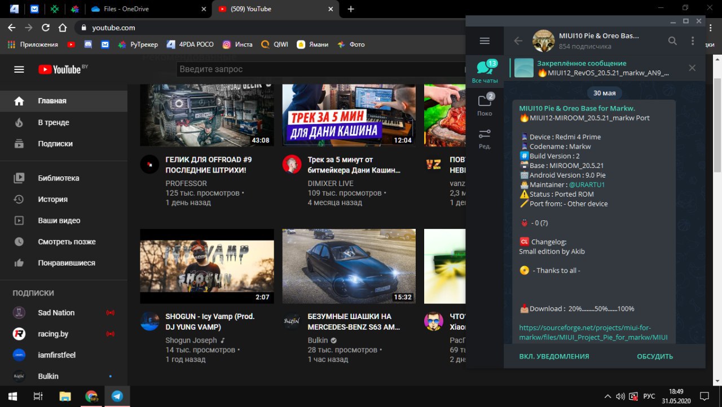Click 'ВКЛ. УВЕДОМЛЕНИЯ' button
The image size is (722, 407).
554,356
